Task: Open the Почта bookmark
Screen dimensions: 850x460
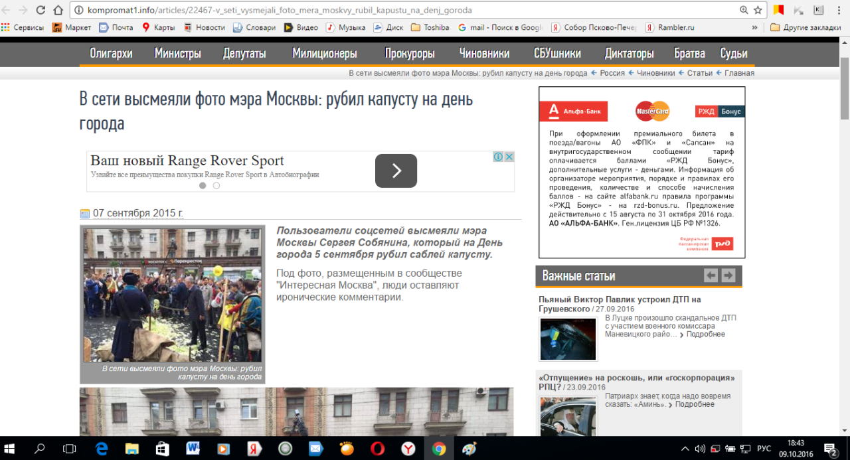Action: [116, 27]
